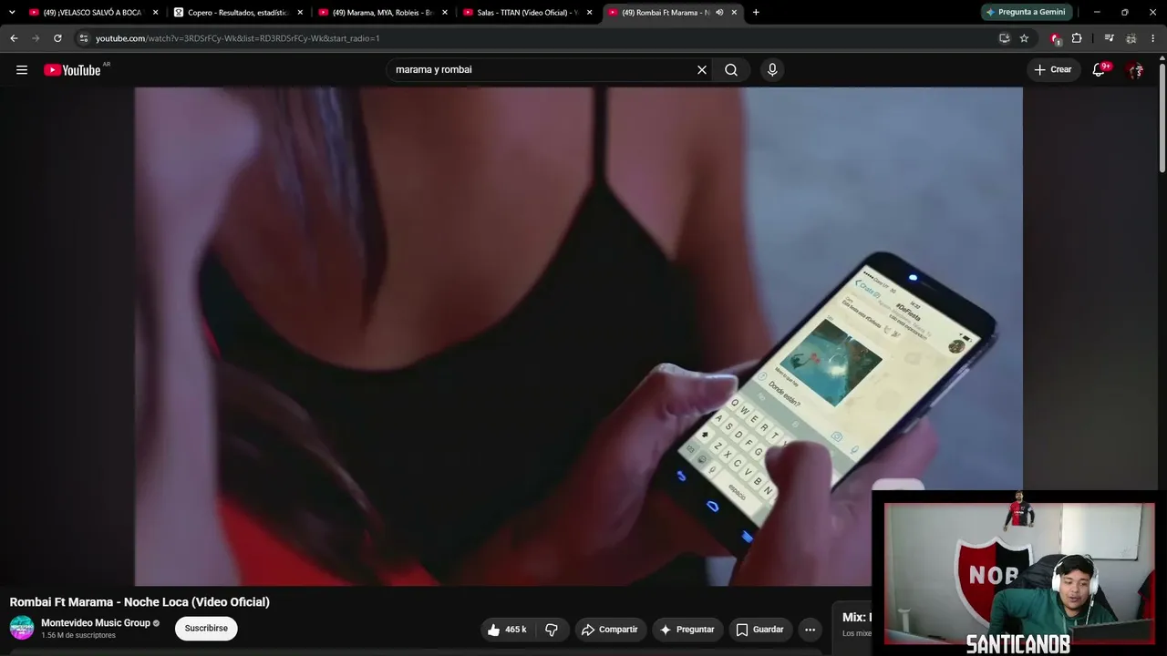Dislike the video with thumbs down
The width and height of the screenshot is (1167, 656).
[552, 630]
